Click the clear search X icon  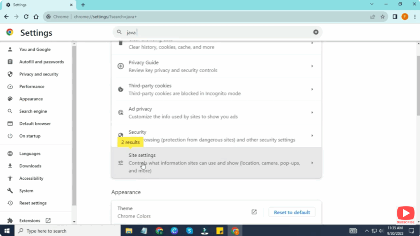316,32
